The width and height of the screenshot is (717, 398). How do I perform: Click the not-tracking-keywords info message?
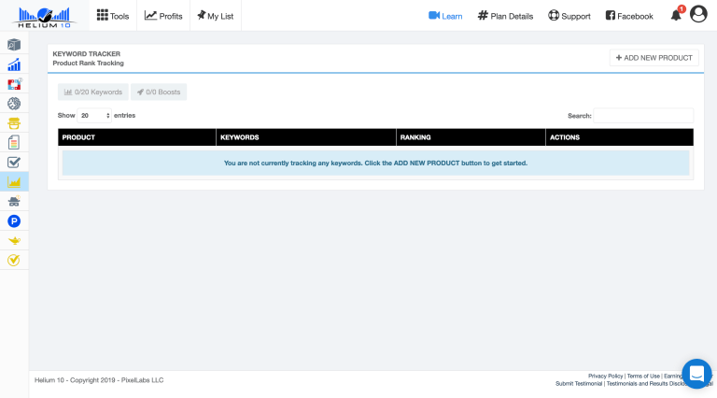(x=375, y=163)
